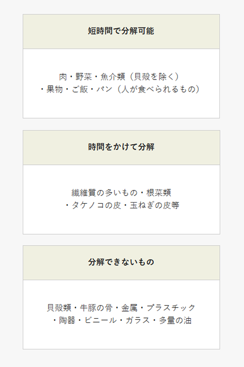244x367 pixels.
Task: Select the word ご飯
Action: pos(79,89)
